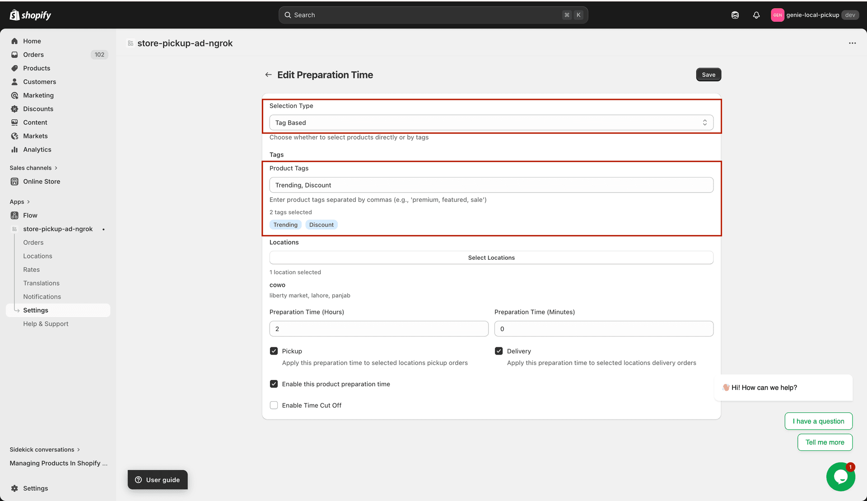Open the Online Store channel
Image resolution: width=867 pixels, height=501 pixels.
(42, 181)
